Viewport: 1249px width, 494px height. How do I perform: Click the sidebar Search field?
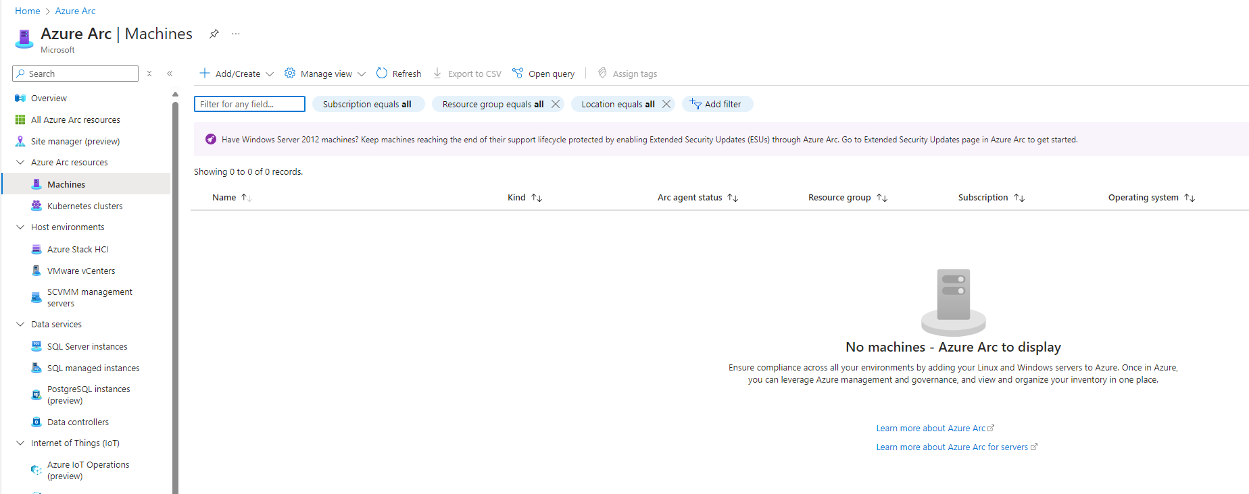coord(76,74)
